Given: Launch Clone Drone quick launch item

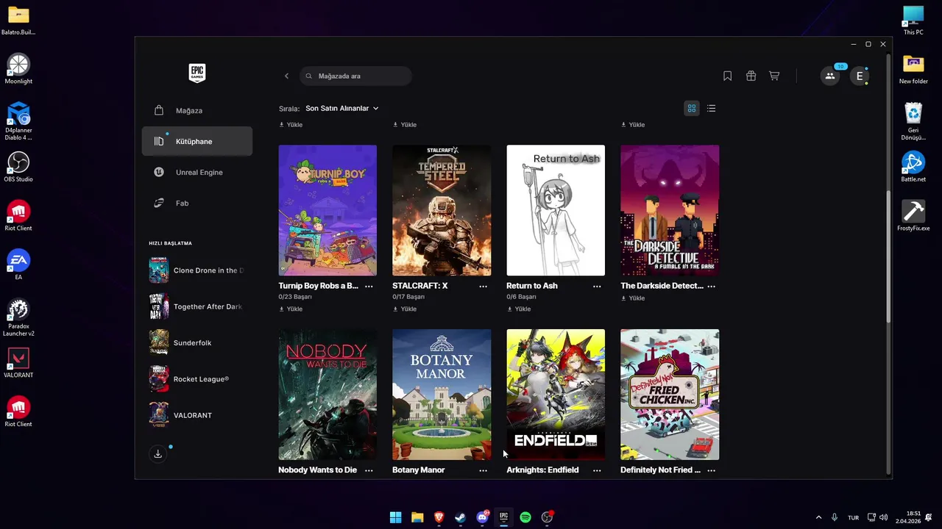Looking at the screenshot, I should [x=197, y=270].
